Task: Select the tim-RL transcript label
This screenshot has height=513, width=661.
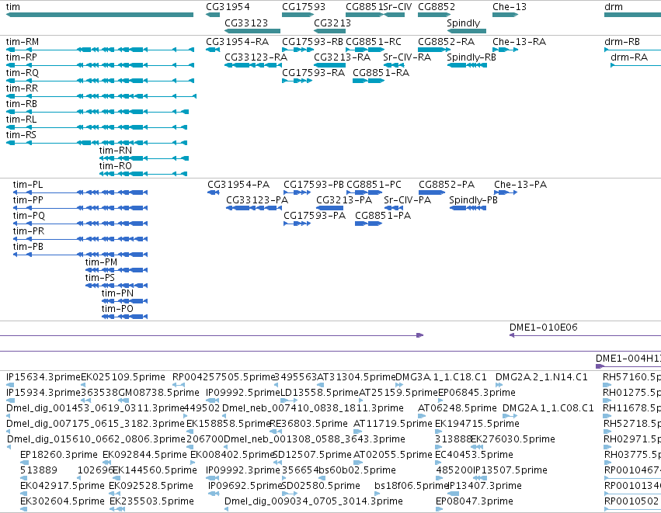Action: [21, 120]
